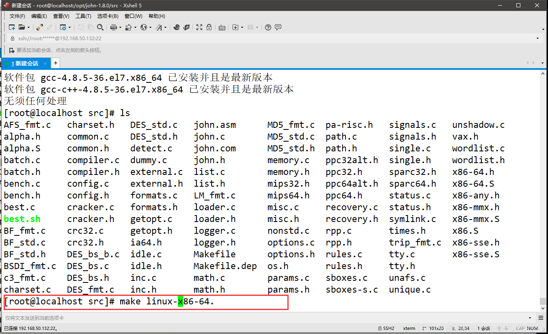Viewport: 548px width, 334px height.
Task: Click the Copy icon in toolbar
Action: tap(80, 27)
